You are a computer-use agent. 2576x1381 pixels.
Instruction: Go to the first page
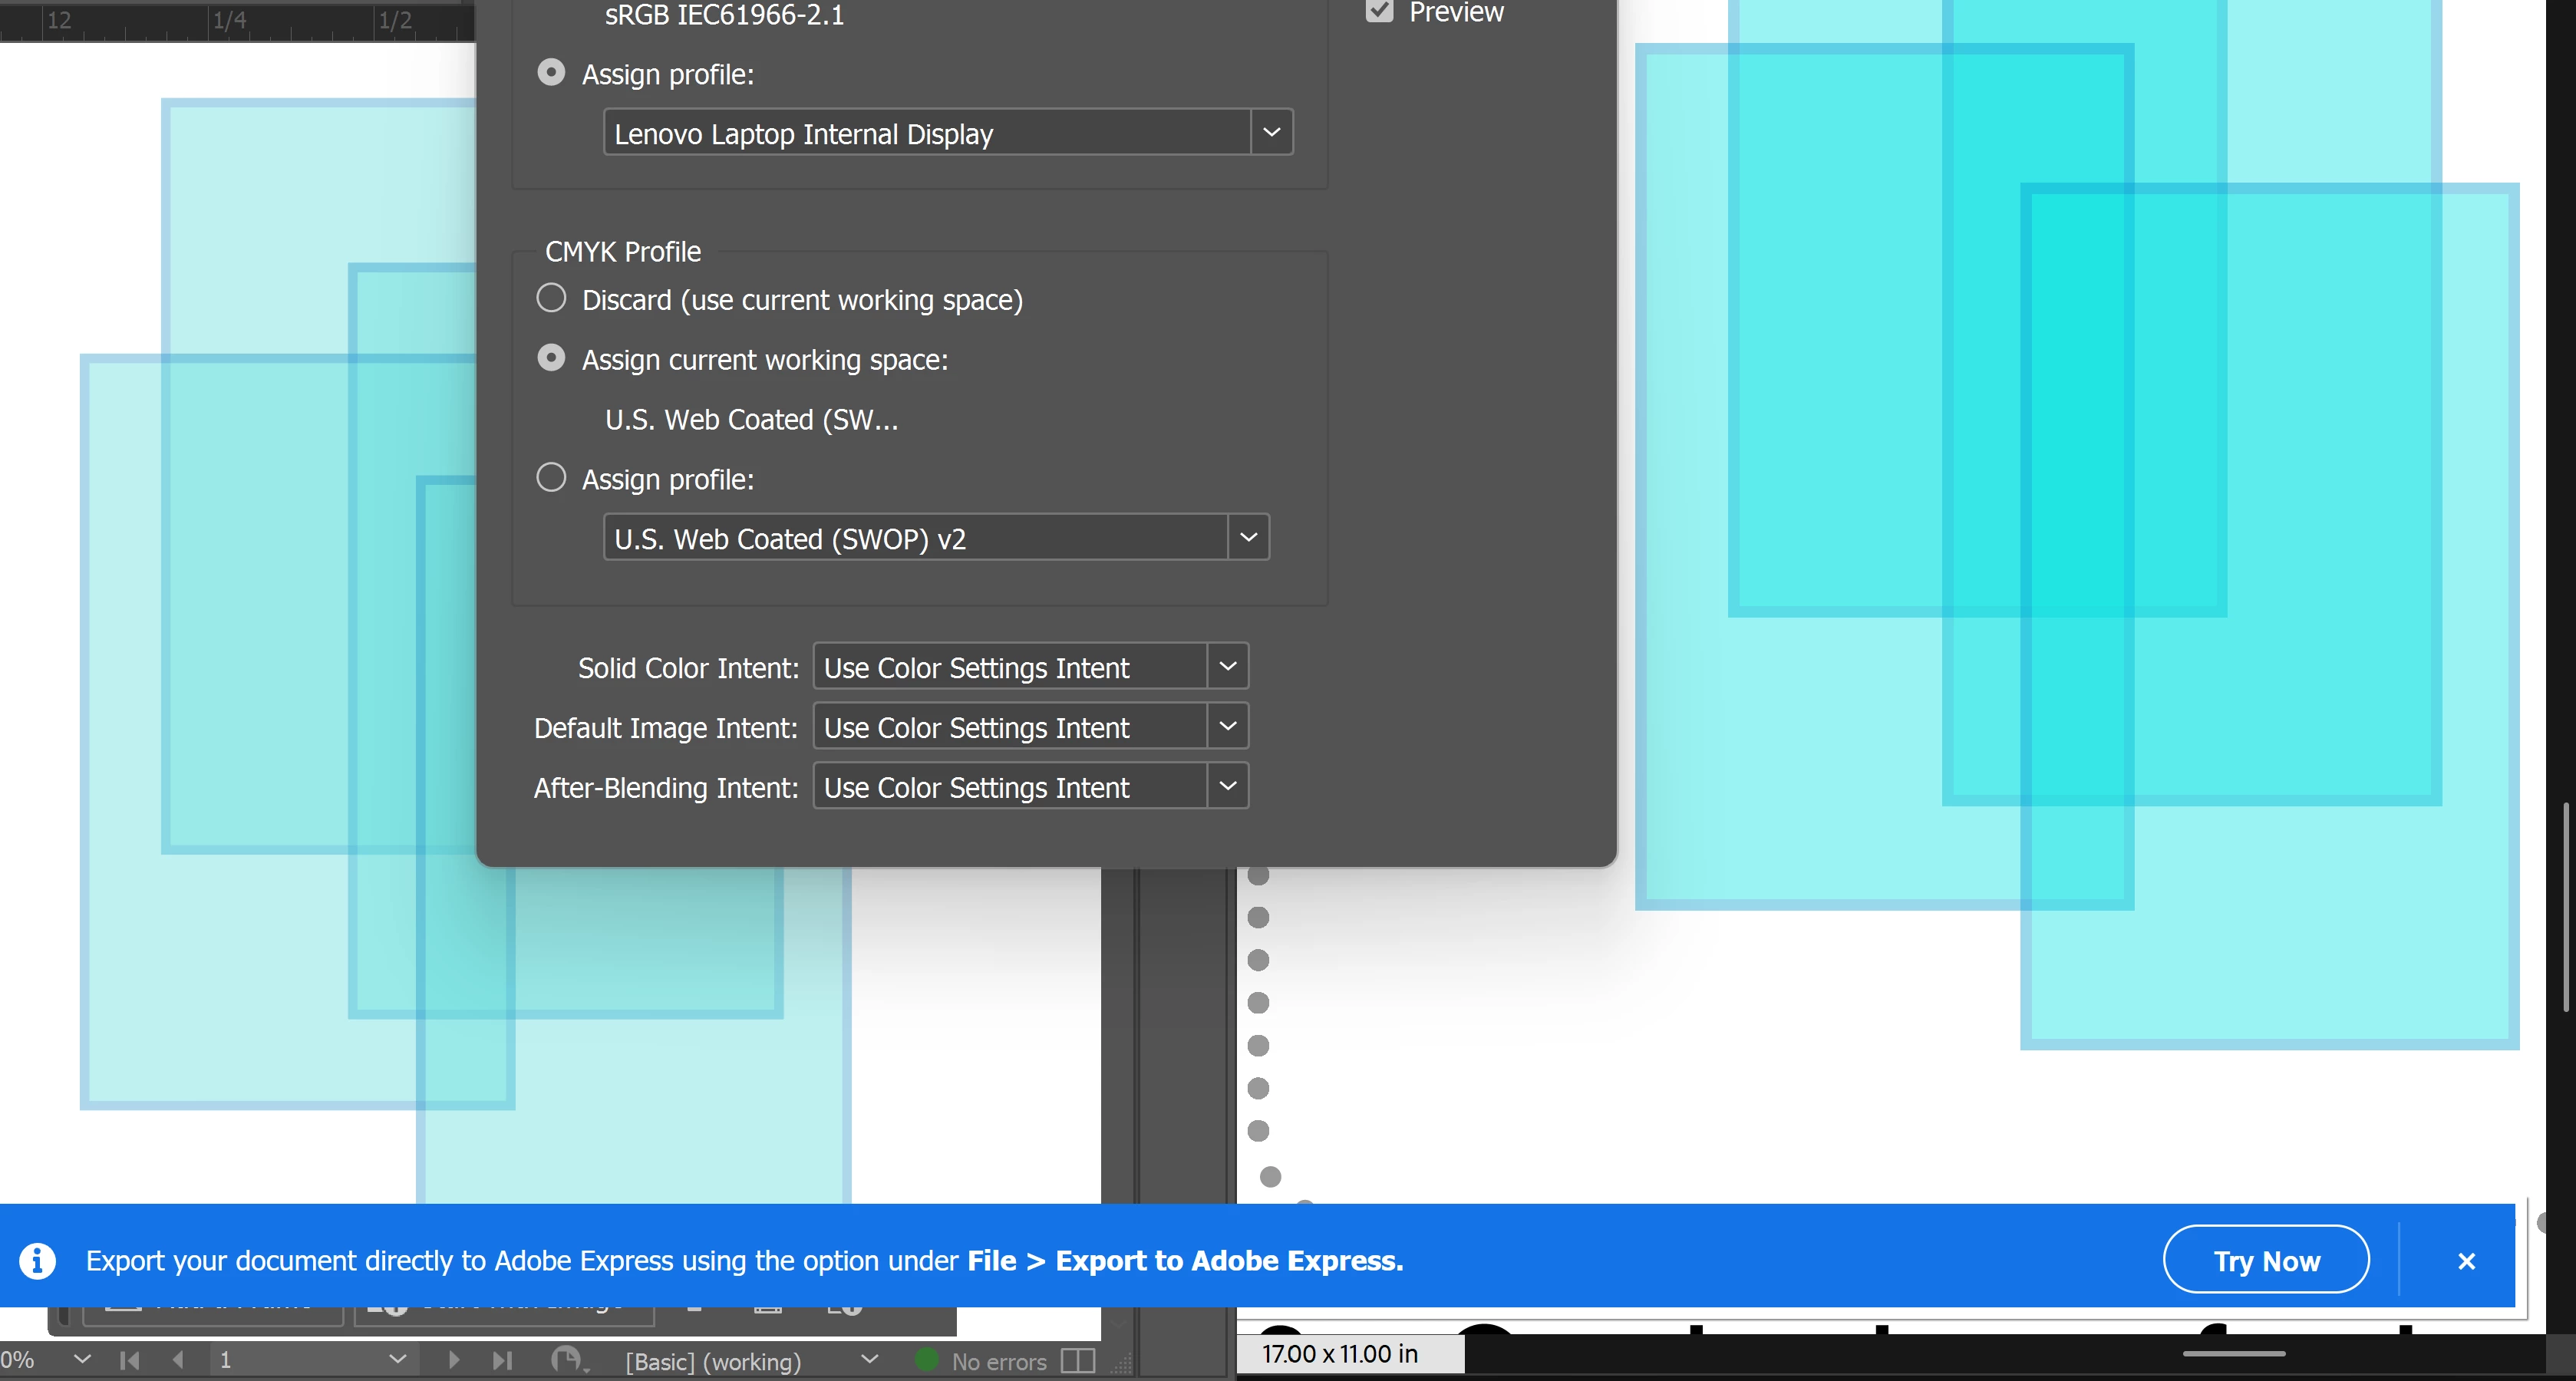pos(130,1360)
